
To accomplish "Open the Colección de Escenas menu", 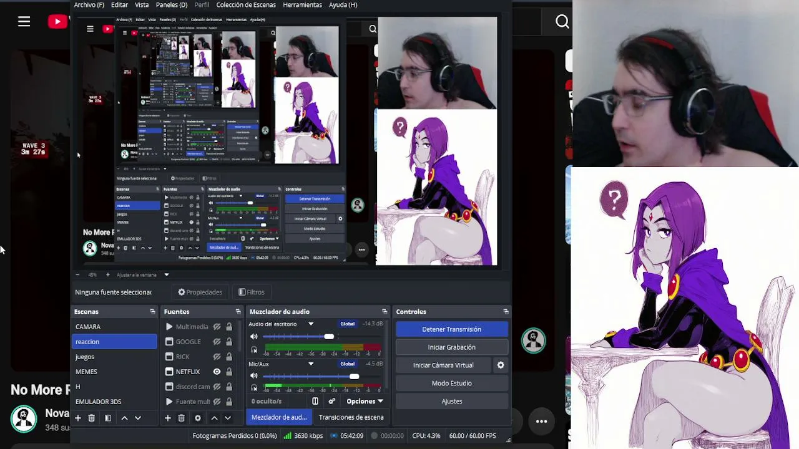I will (246, 5).
